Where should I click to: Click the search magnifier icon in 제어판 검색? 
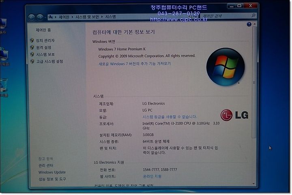[x=253, y=15]
